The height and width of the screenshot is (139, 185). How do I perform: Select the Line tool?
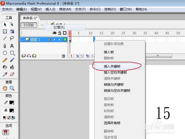pyautogui.click(x=5, y=38)
